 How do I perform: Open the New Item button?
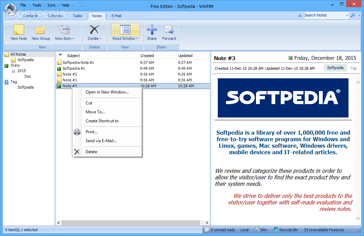(65, 33)
